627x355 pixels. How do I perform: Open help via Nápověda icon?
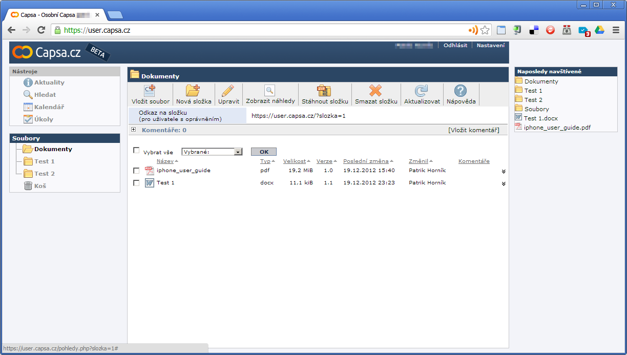[461, 91]
